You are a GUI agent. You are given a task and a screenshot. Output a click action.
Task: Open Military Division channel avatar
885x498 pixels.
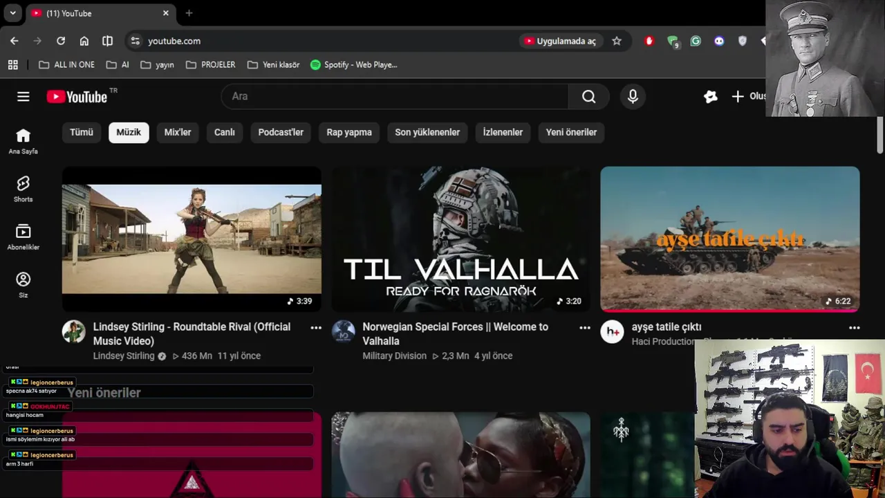(343, 332)
